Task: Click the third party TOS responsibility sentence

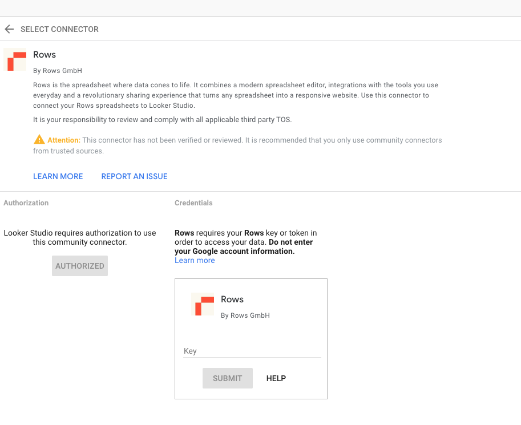Action: point(162,120)
